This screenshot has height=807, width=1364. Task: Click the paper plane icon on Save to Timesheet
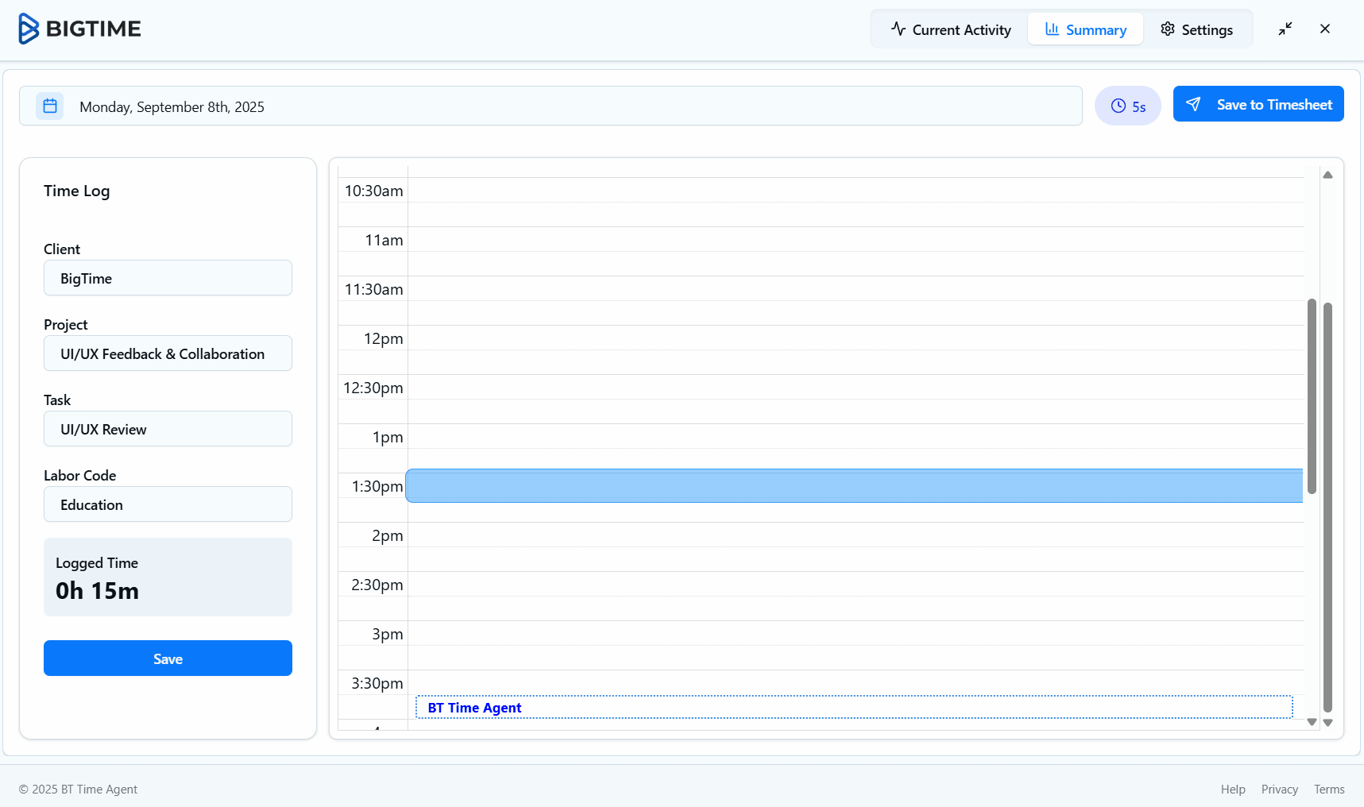(1193, 103)
